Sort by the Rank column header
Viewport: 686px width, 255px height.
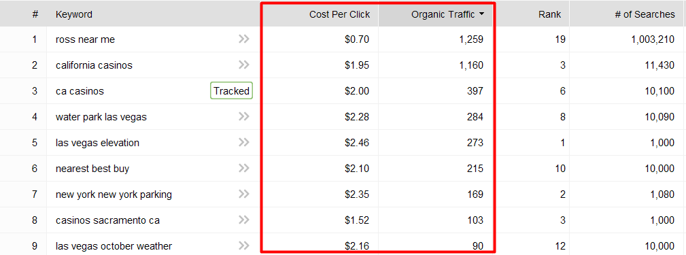549,14
